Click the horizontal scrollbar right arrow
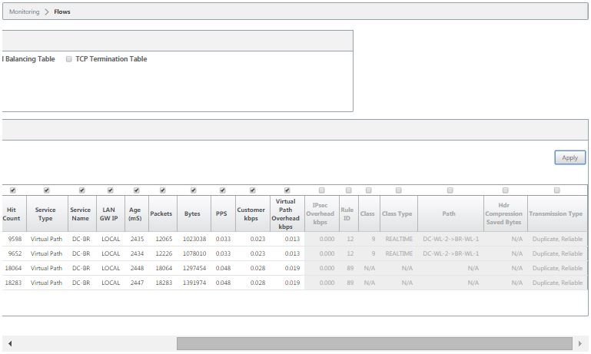The image size is (591, 354). [580, 343]
